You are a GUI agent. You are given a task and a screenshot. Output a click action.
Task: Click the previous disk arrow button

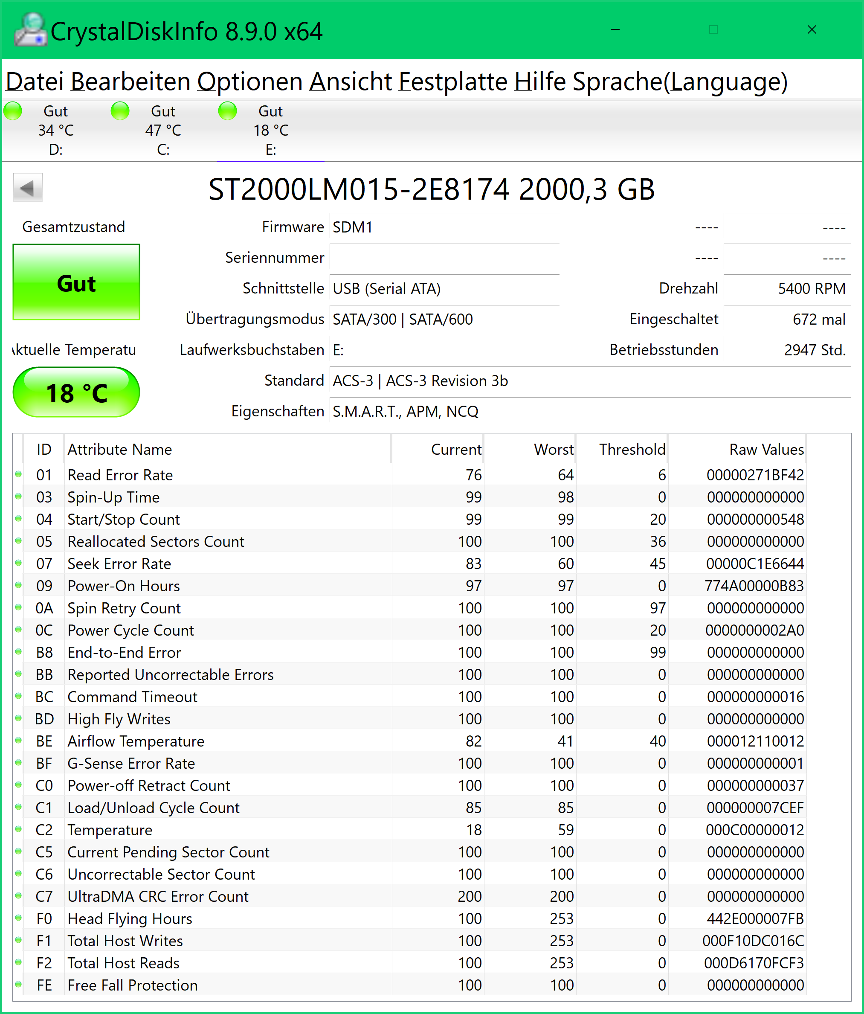[28, 187]
